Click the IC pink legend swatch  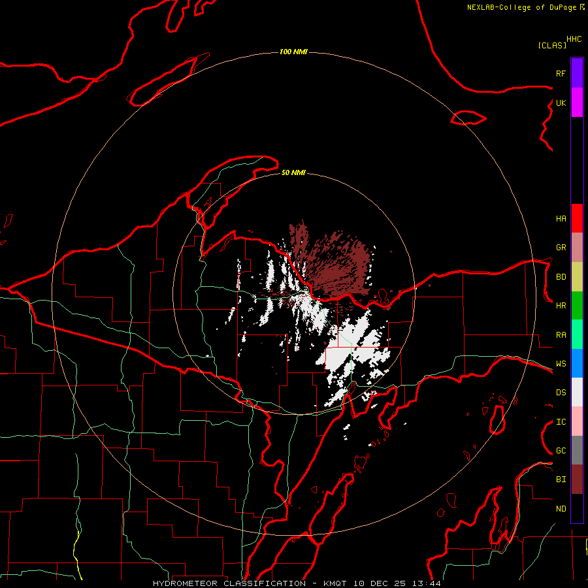[577, 421]
